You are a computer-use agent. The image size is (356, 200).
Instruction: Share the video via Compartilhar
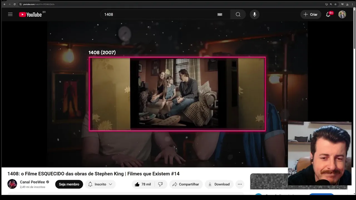[x=186, y=184]
